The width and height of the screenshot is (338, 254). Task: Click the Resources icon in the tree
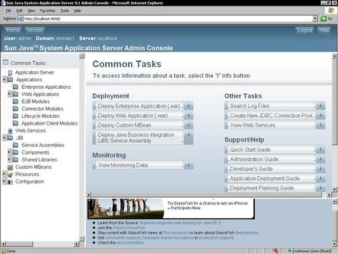pos(10,175)
